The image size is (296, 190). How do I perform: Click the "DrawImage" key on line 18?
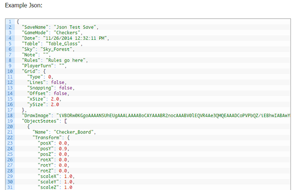[37, 116]
